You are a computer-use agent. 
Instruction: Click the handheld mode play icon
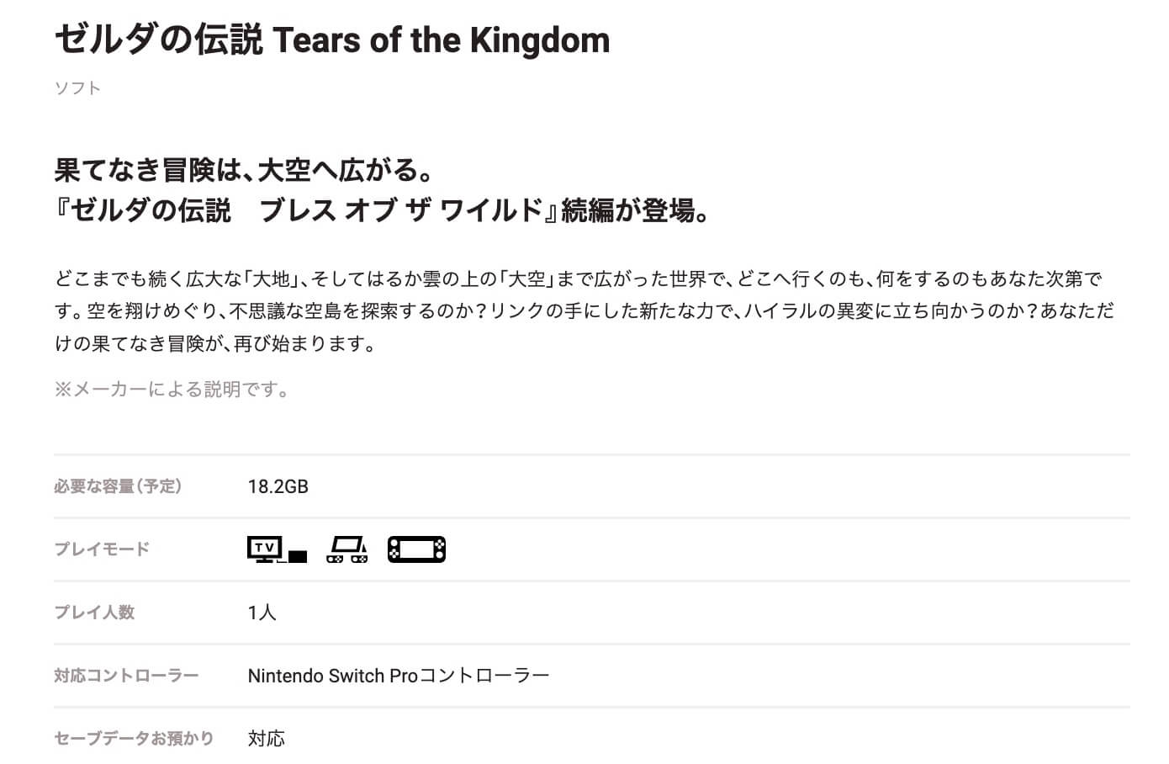click(416, 549)
